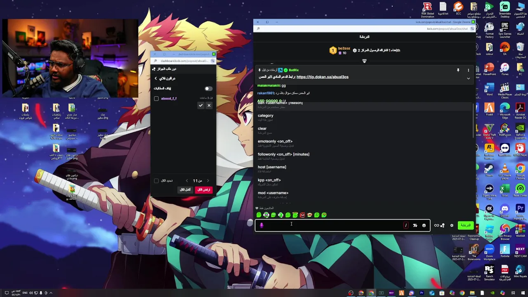Go to next page in rewards pagination
The image size is (528, 297).
point(207,181)
